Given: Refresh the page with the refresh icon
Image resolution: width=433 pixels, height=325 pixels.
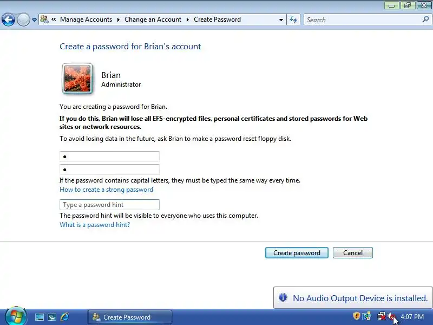Looking at the screenshot, I should [x=293, y=19].
